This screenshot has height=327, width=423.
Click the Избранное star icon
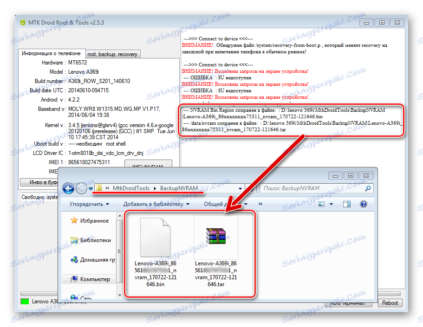(x=74, y=220)
